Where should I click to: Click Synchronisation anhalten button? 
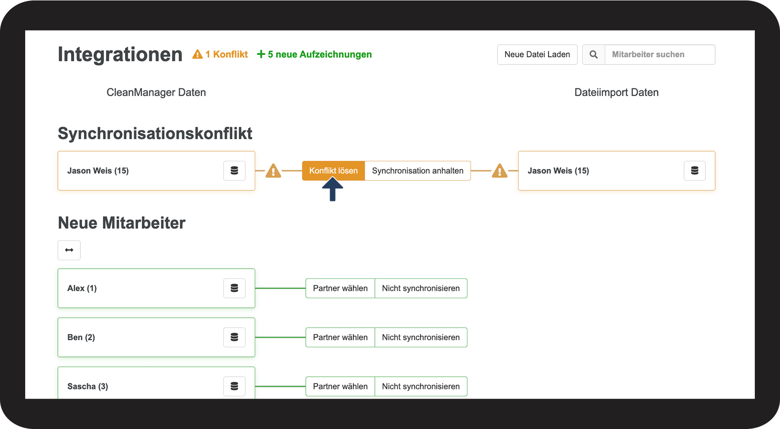pyautogui.click(x=418, y=171)
